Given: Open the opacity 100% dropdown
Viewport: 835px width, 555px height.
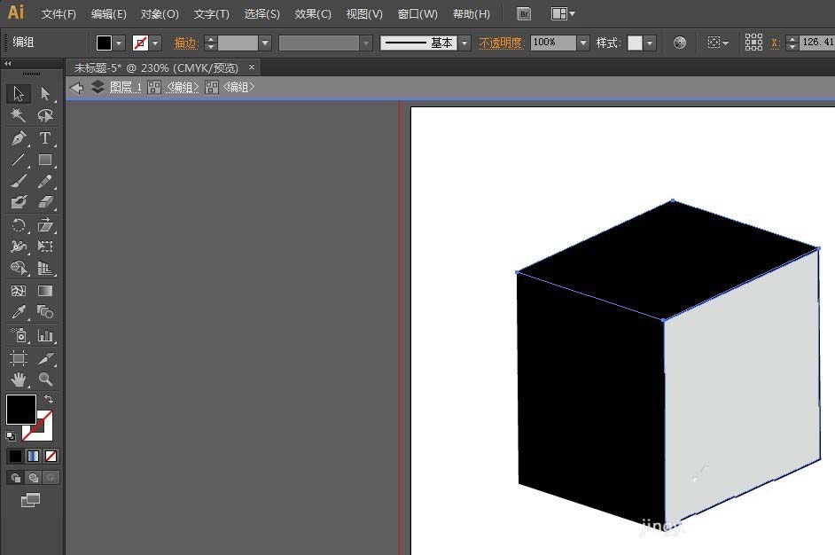Looking at the screenshot, I should click(582, 43).
